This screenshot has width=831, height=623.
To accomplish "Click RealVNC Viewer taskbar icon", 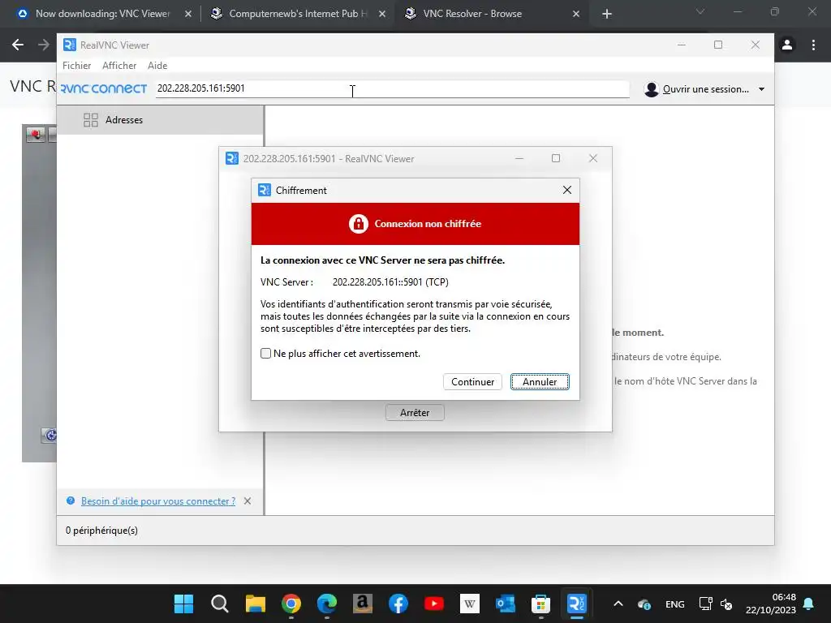I will [x=577, y=604].
